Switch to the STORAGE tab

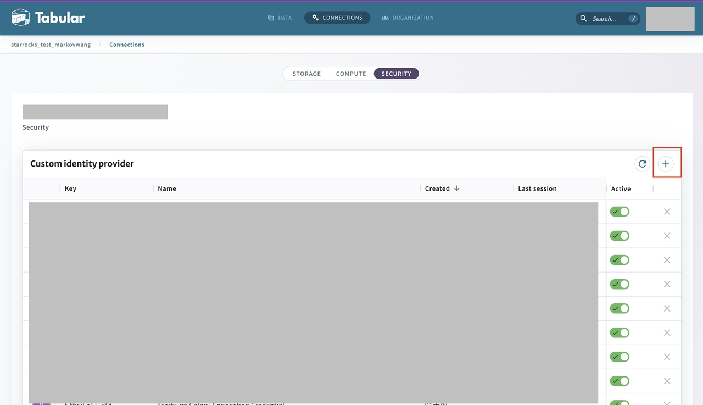tap(306, 73)
